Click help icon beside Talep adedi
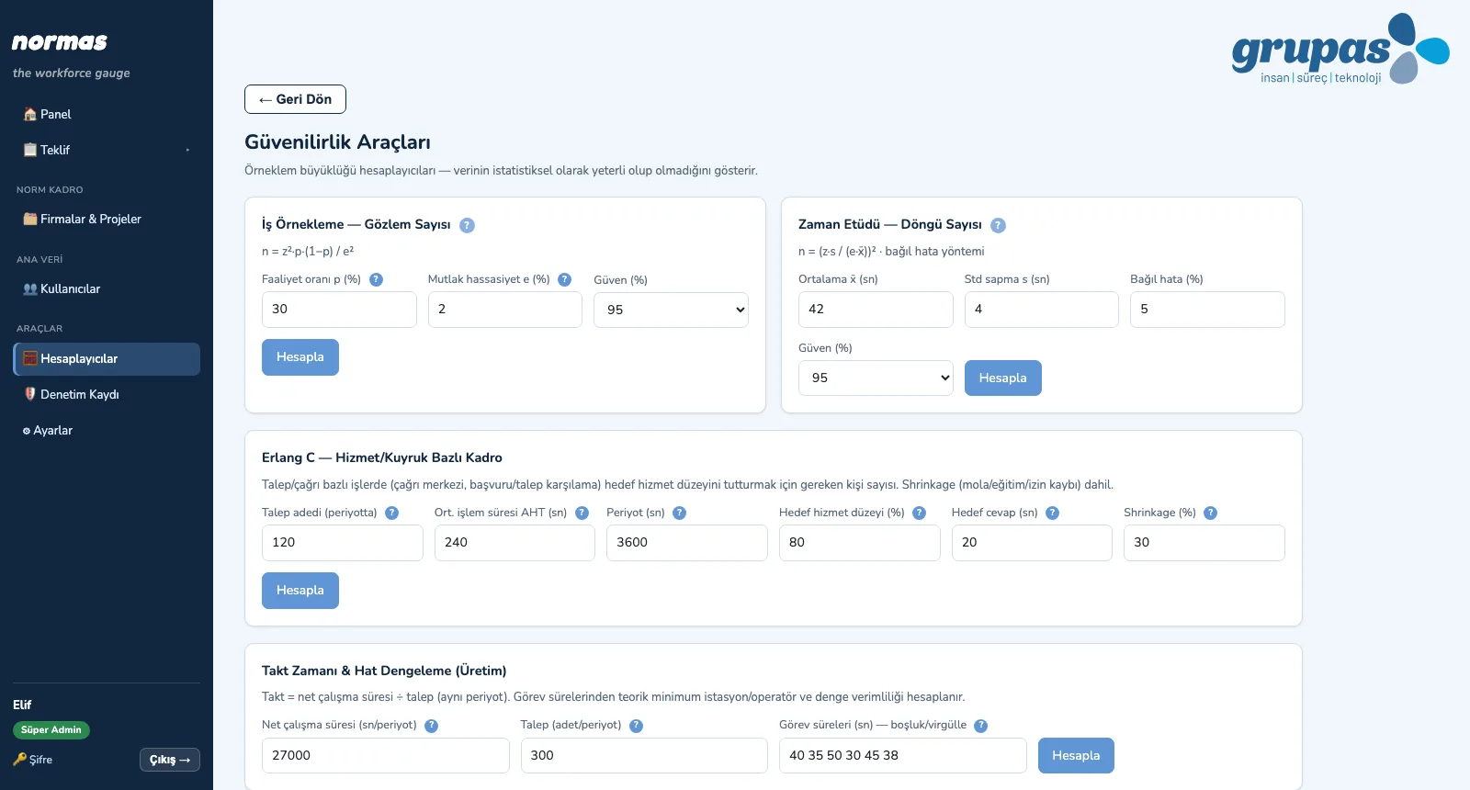The image size is (1470, 790). coord(391,513)
